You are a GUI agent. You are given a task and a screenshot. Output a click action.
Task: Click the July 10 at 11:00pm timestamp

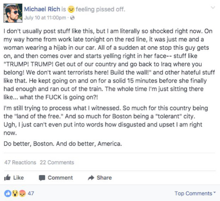(x=45, y=18)
